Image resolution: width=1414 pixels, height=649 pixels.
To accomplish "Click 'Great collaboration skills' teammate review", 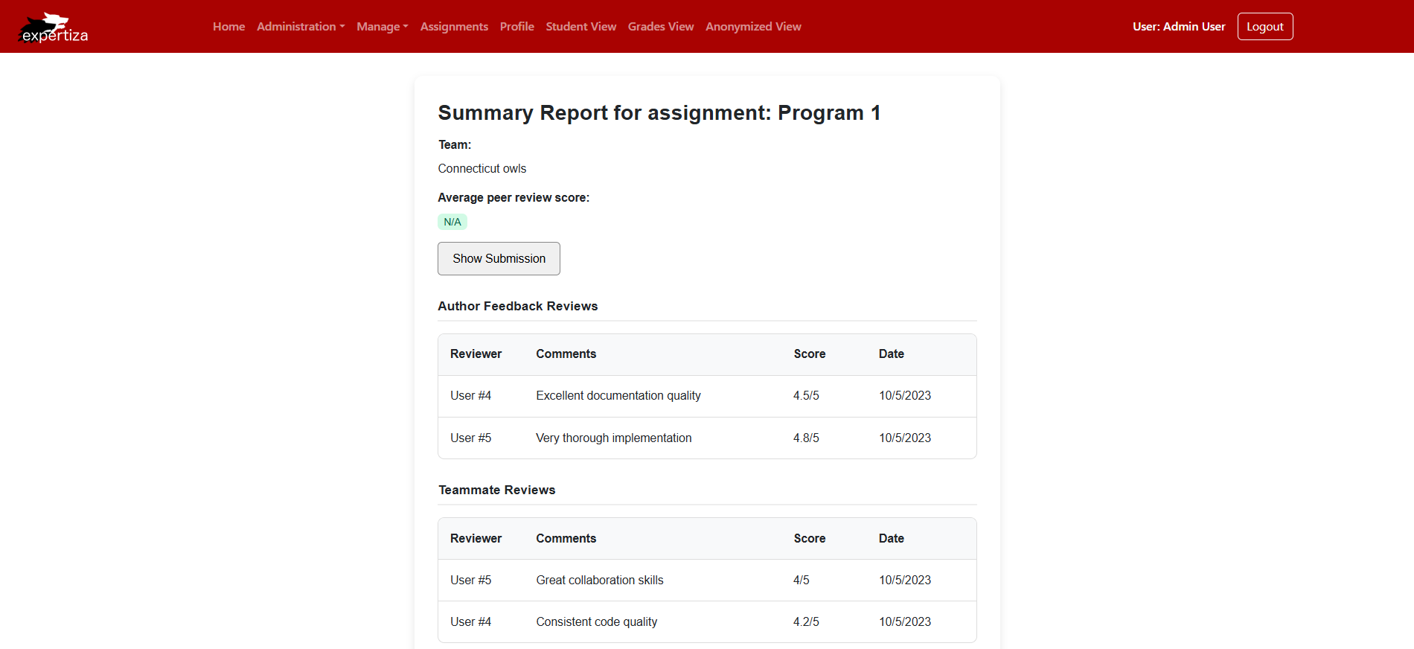I will pyautogui.click(x=599, y=581).
